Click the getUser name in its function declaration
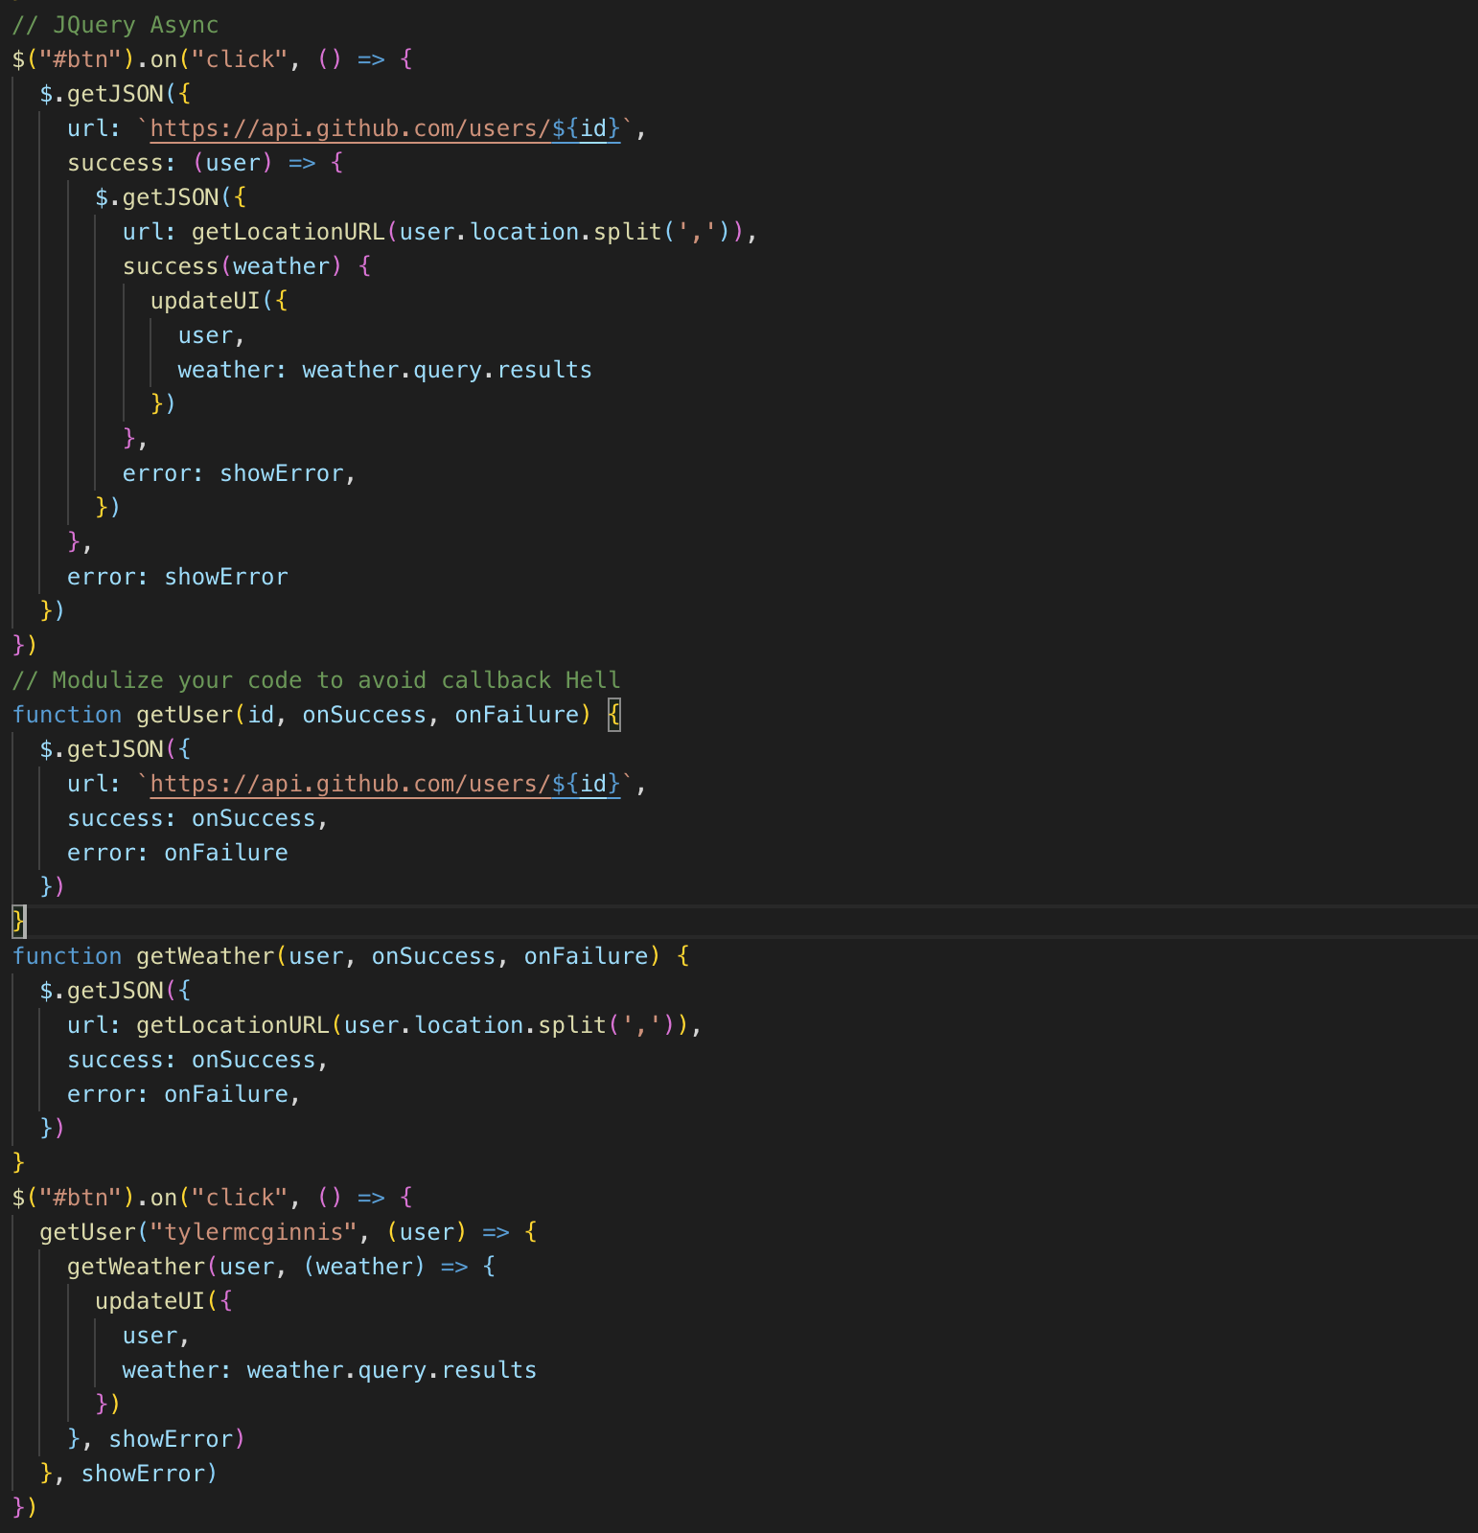The height and width of the screenshot is (1533, 1478). coord(184,715)
